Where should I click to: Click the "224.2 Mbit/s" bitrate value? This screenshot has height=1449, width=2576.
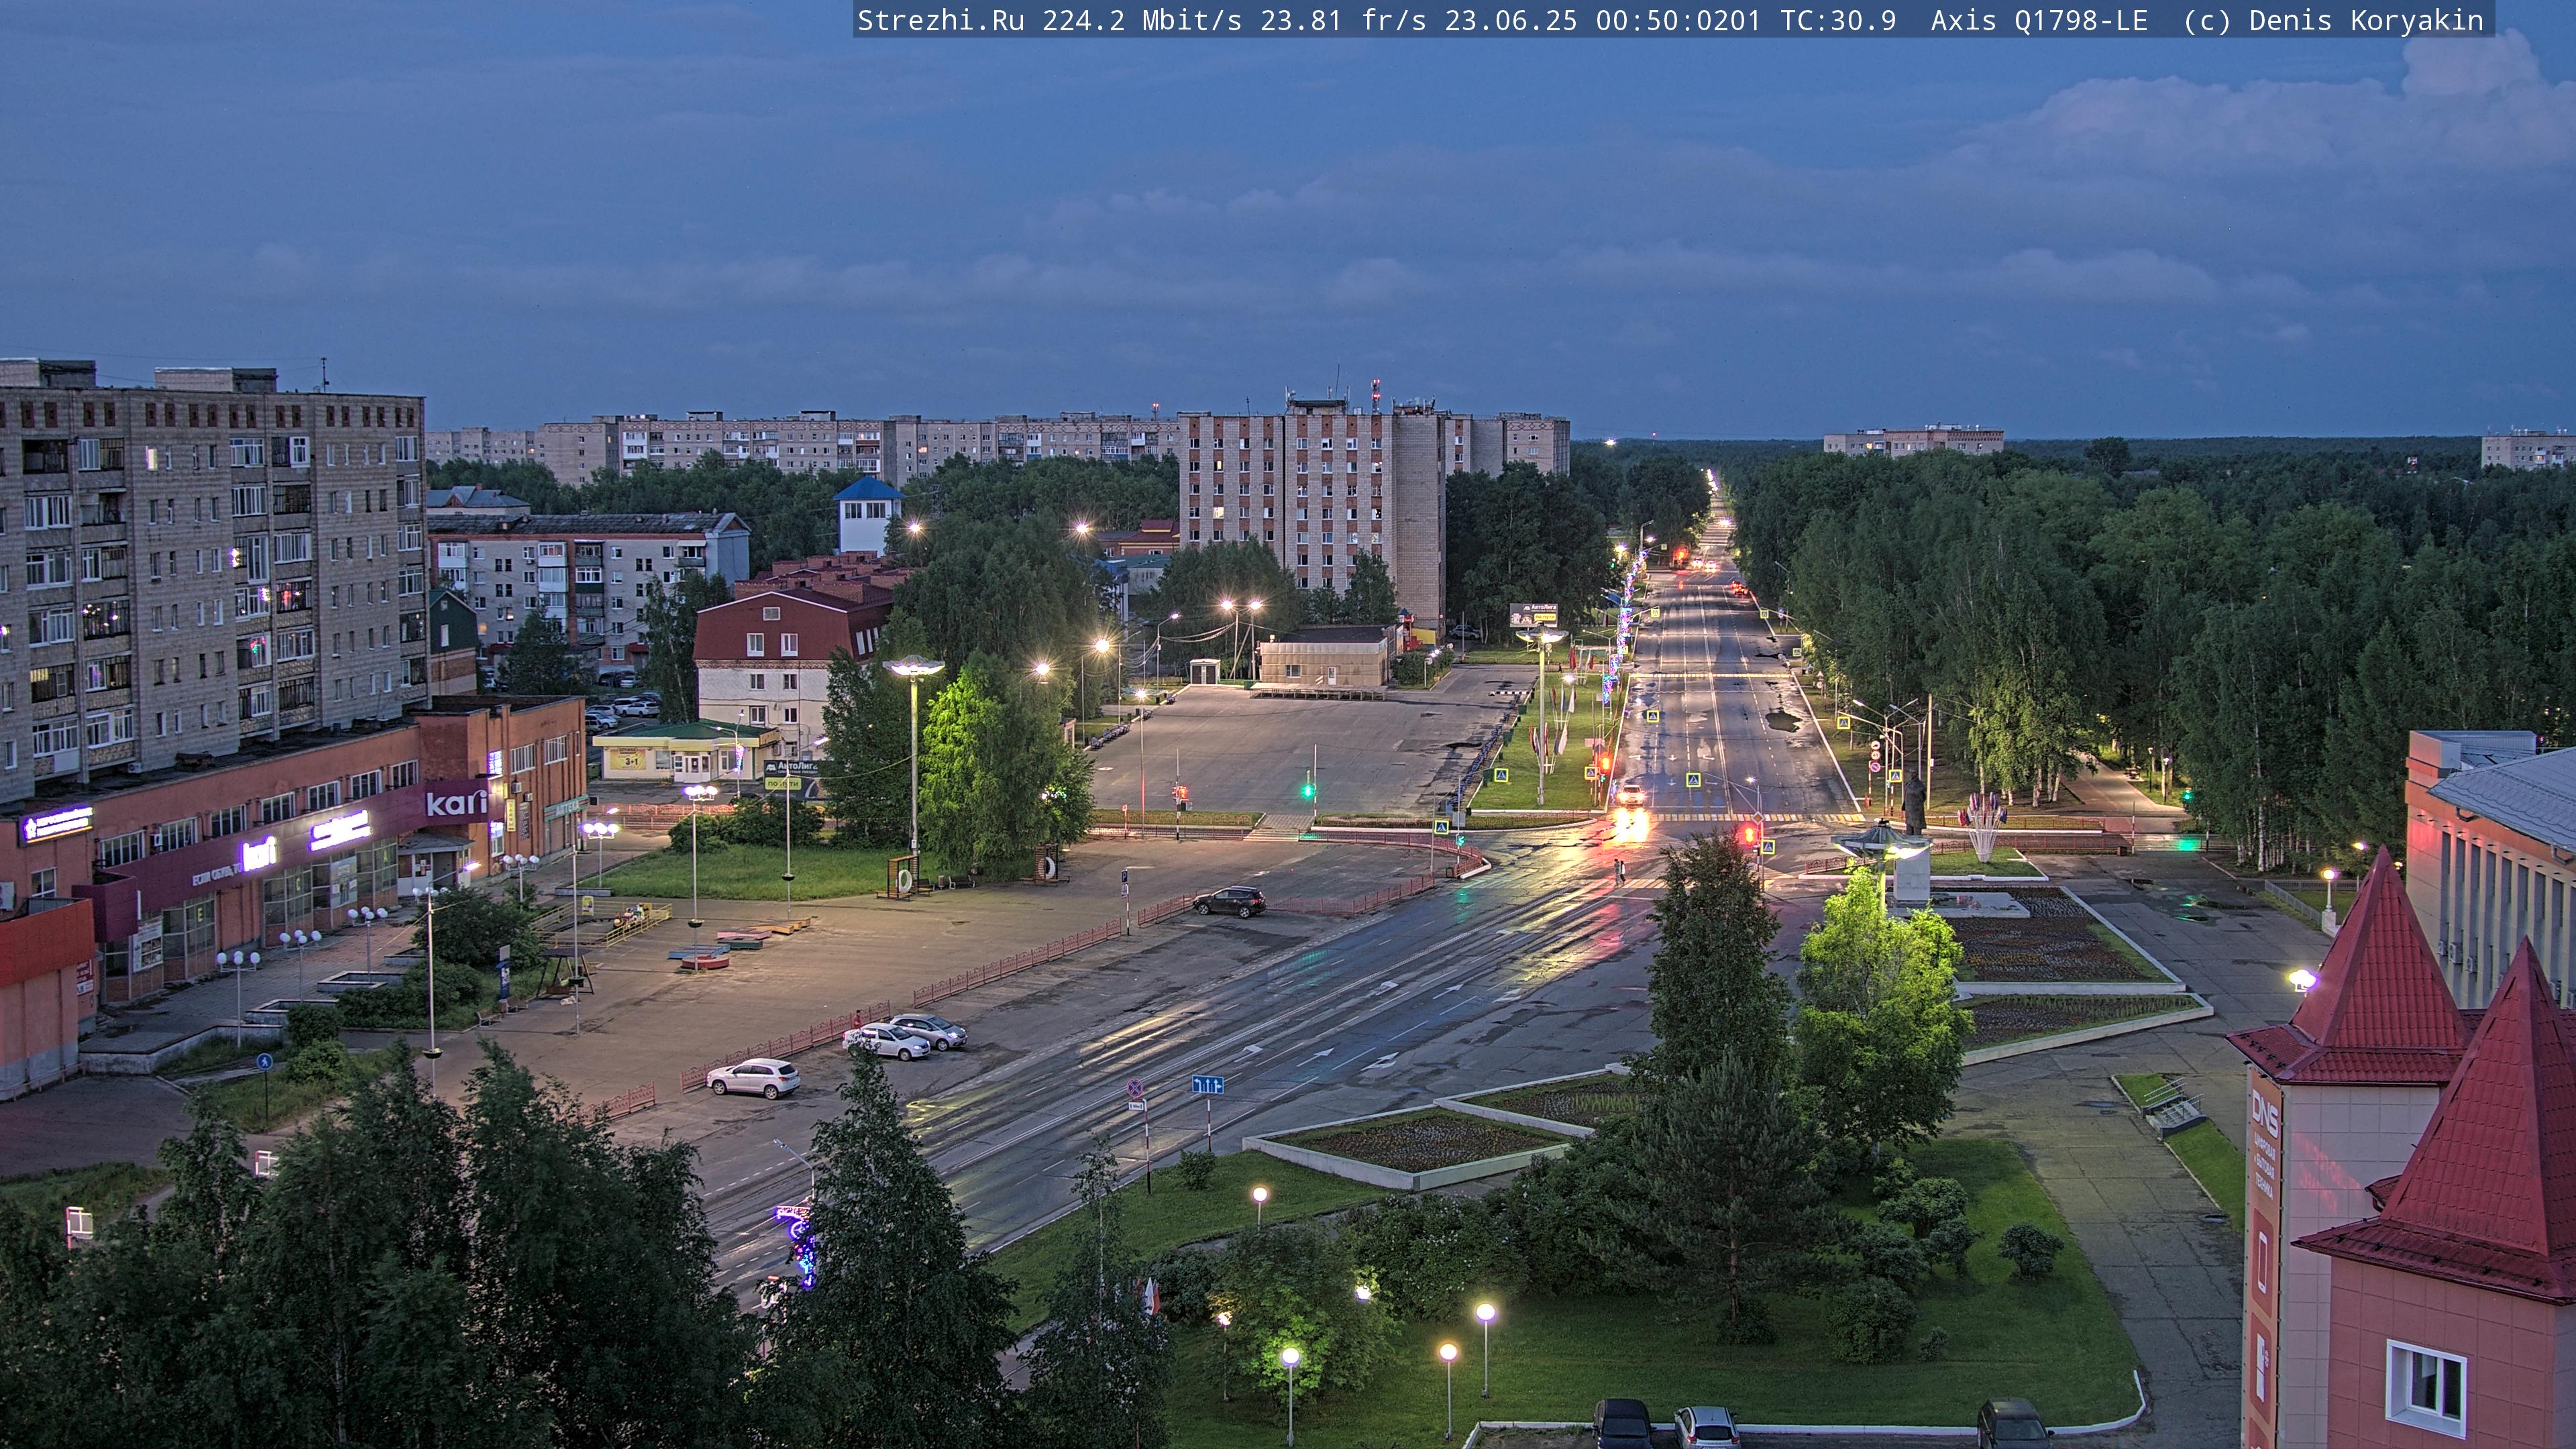1141,21
